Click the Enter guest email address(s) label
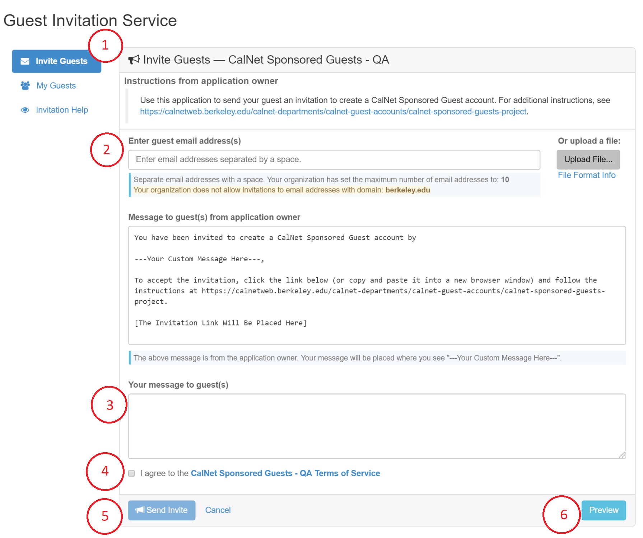 [x=185, y=141]
